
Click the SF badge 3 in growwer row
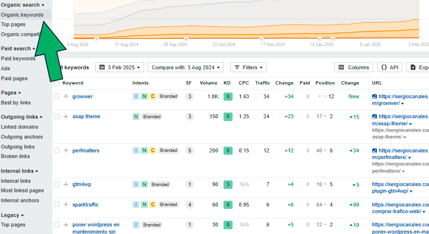point(190,96)
